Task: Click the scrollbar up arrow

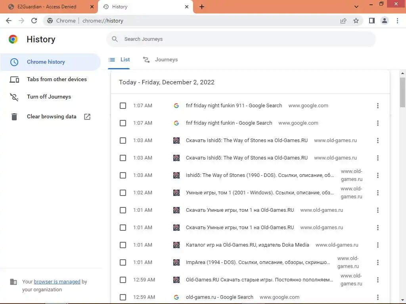Action: pos(402,73)
